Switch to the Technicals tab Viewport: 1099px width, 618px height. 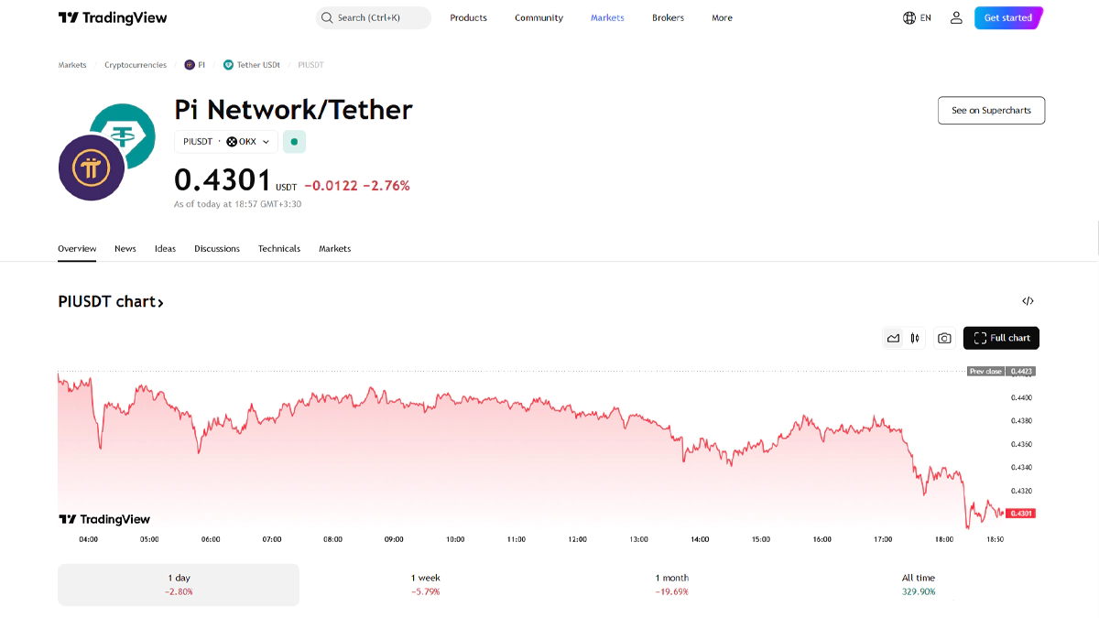coord(278,248)
